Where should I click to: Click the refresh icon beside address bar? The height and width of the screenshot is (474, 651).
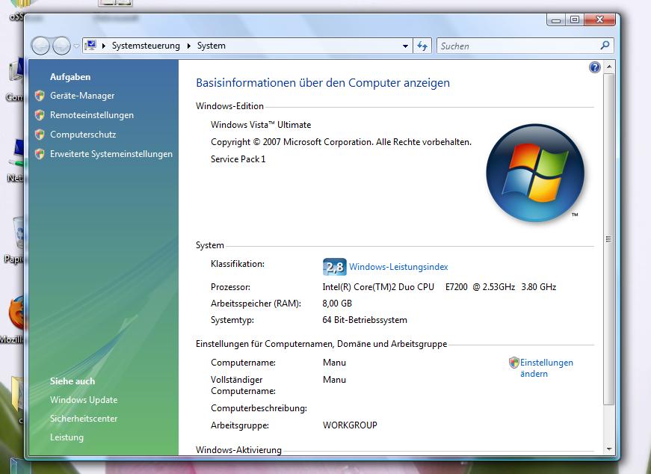422,46
